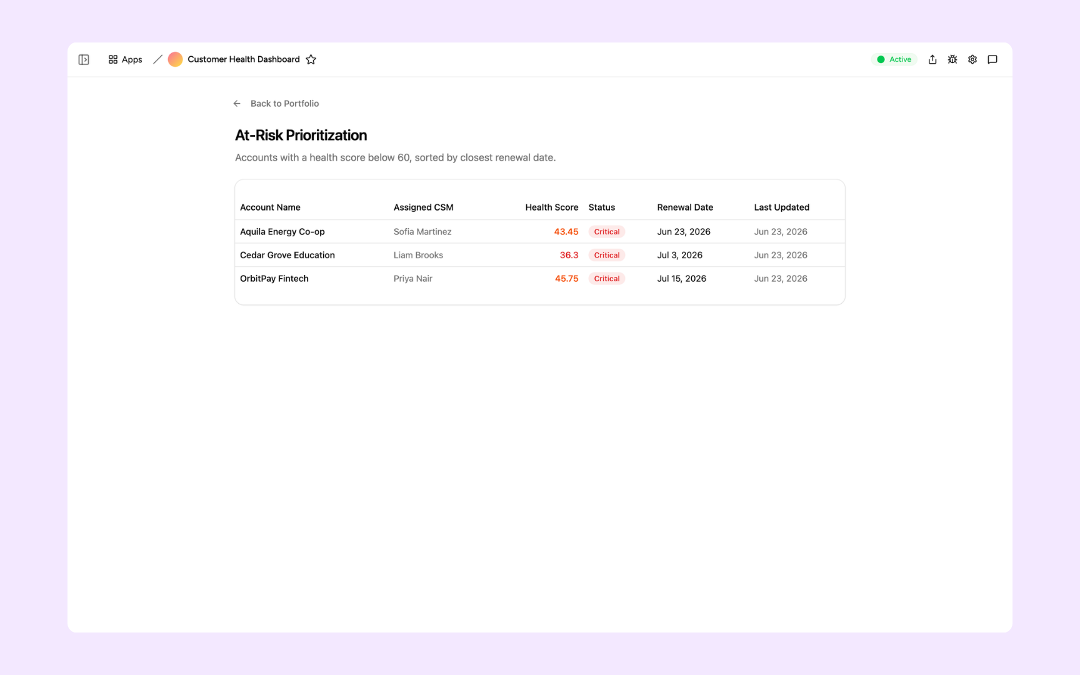
Task: Click renewal date Jul 3, 2026
Action: pyautogui.click(x=679, y=255)
